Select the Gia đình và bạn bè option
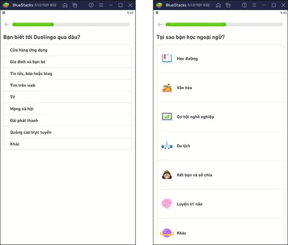 (67, 62)
